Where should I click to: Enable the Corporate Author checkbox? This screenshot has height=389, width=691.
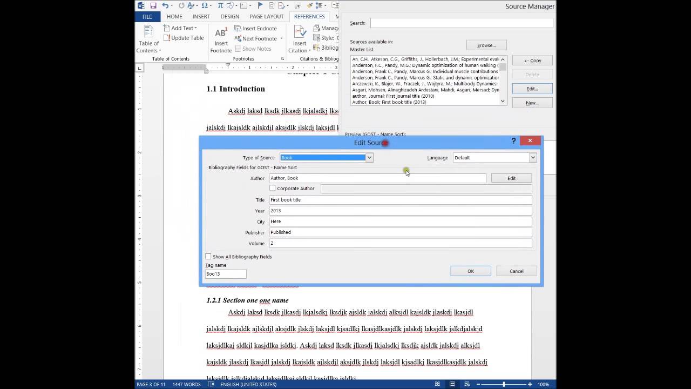pyautogui.click(x=273, y=189)
